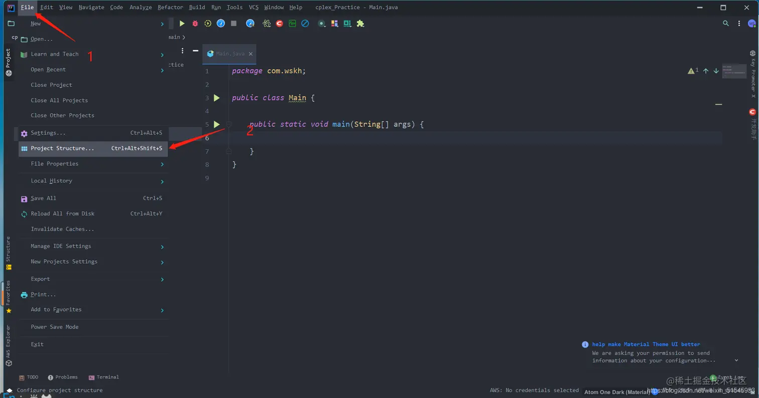Expand the Material Theme notification chevron
The height and width of the screenshot is (398, 759).
click(x=736, y=360)
